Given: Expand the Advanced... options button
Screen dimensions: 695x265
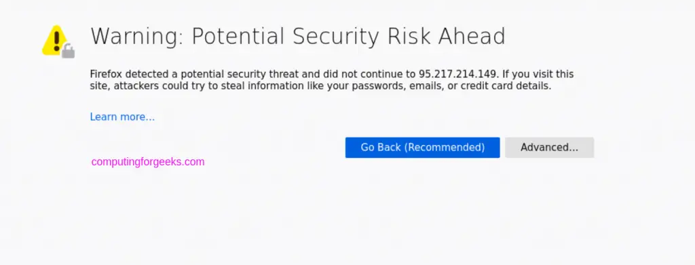Looking at the screenshot, I should [x=549, y=147].
